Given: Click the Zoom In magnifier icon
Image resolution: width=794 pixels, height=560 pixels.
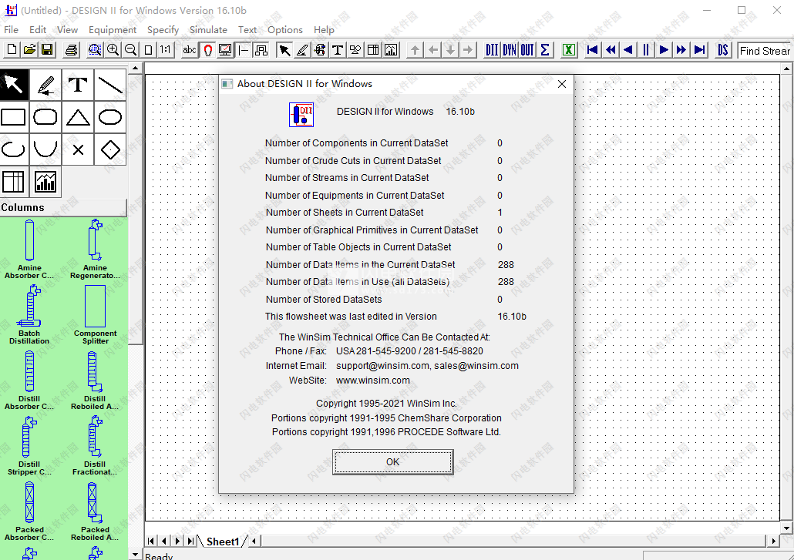Looking at the screenshot, I should click(113, 50).
